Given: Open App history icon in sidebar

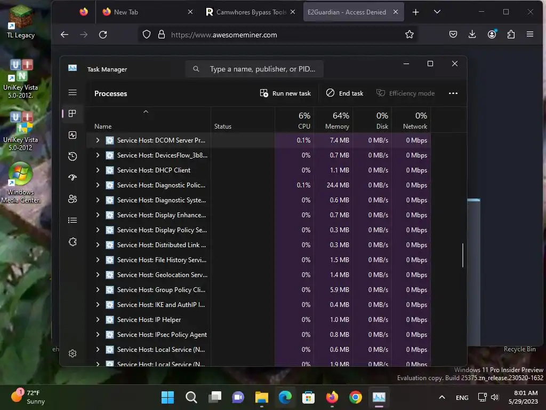Looking at the screenshot, I should click(73, 156).
